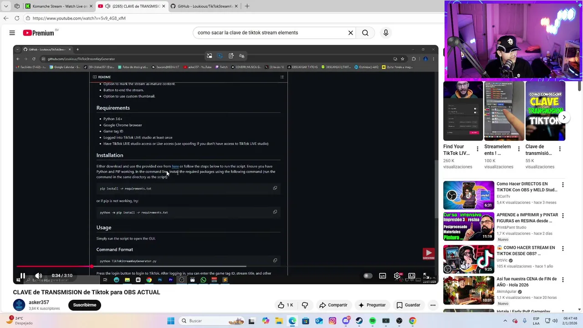
Task: Clear the search query with the X
Action: tap(351, 33)
